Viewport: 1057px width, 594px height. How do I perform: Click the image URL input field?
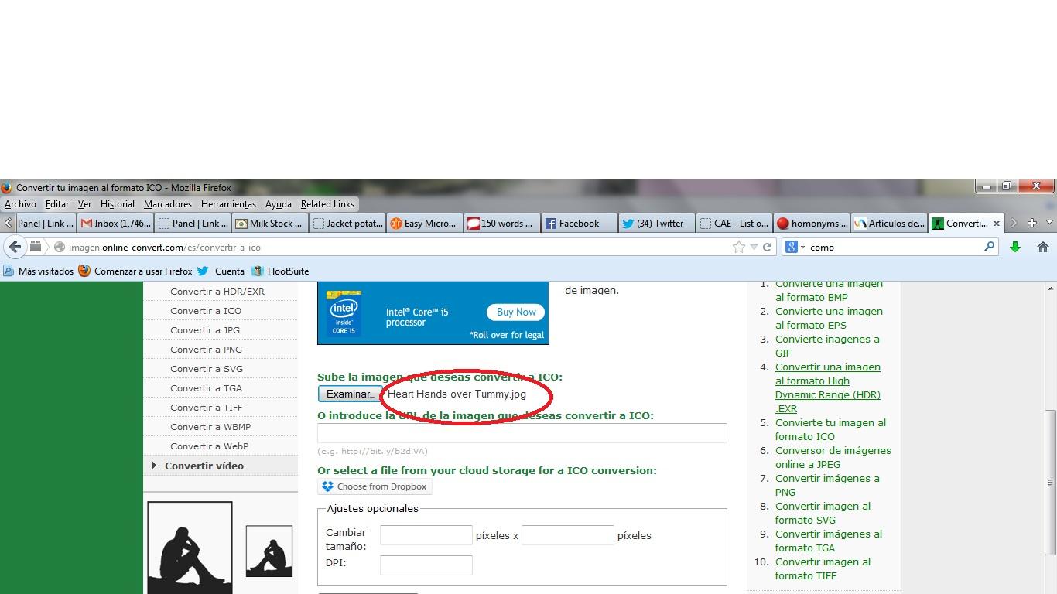522,433
